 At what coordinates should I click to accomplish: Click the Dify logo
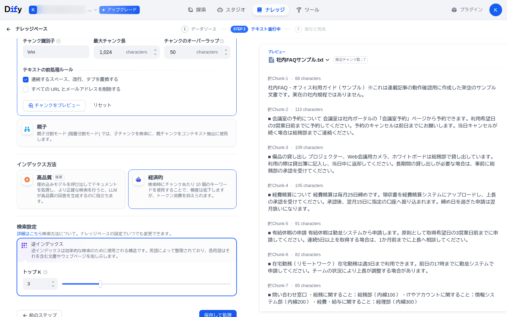coord(13,10)
